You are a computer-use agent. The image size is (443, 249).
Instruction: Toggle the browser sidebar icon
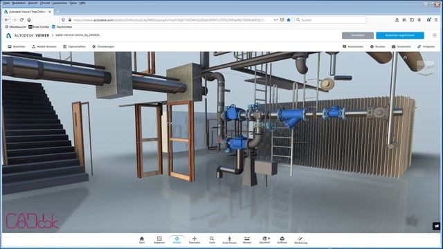pyautogui.click(x=412, y=20)
